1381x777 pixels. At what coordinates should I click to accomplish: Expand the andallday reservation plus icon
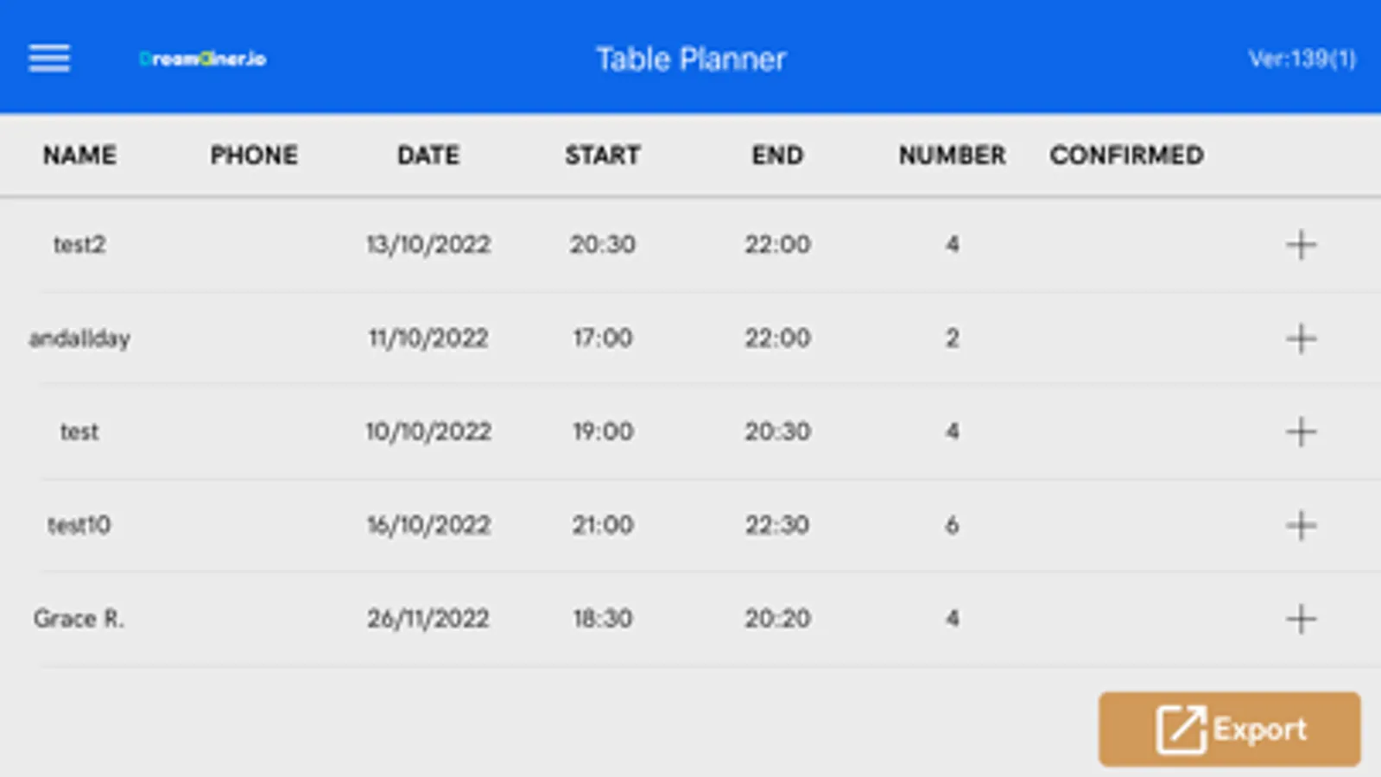click(1301, 338)
